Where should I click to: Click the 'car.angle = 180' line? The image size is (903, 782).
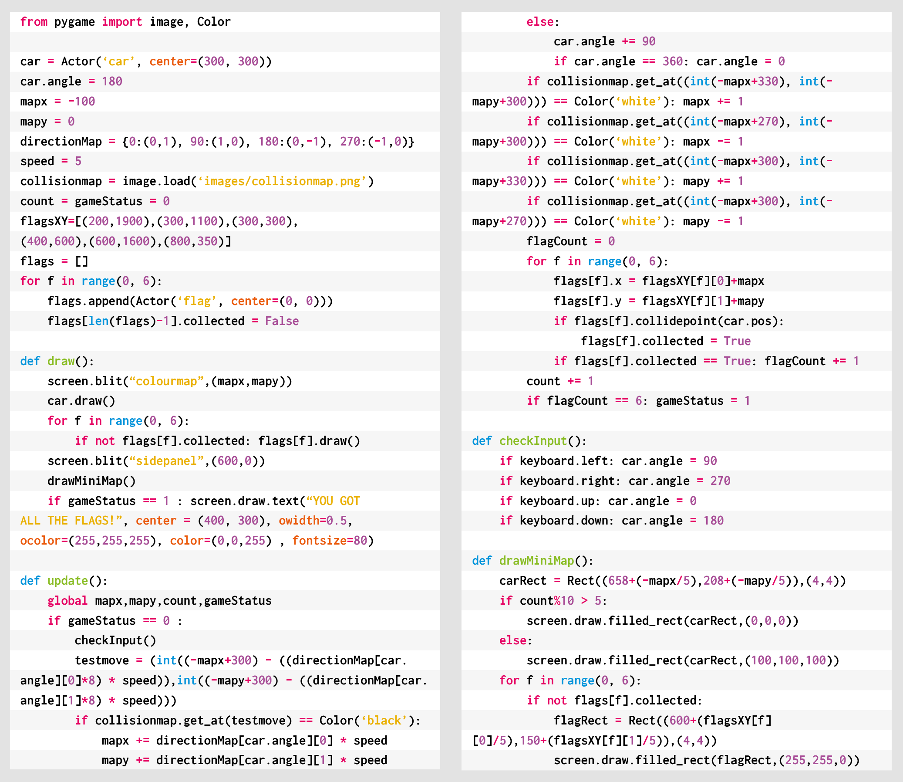(x=71, y=81)
